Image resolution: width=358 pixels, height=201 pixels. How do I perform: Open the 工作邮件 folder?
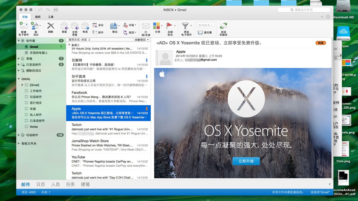click(41, 91)
